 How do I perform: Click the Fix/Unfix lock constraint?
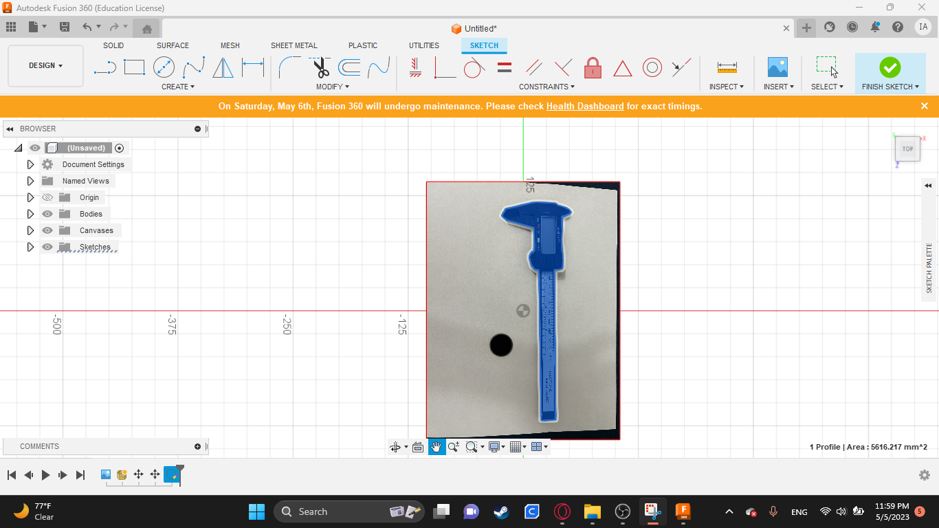click(x=593, y=67)
